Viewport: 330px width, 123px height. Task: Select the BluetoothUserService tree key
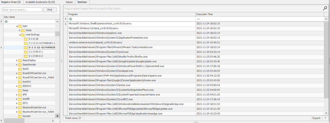pos(34,108)
